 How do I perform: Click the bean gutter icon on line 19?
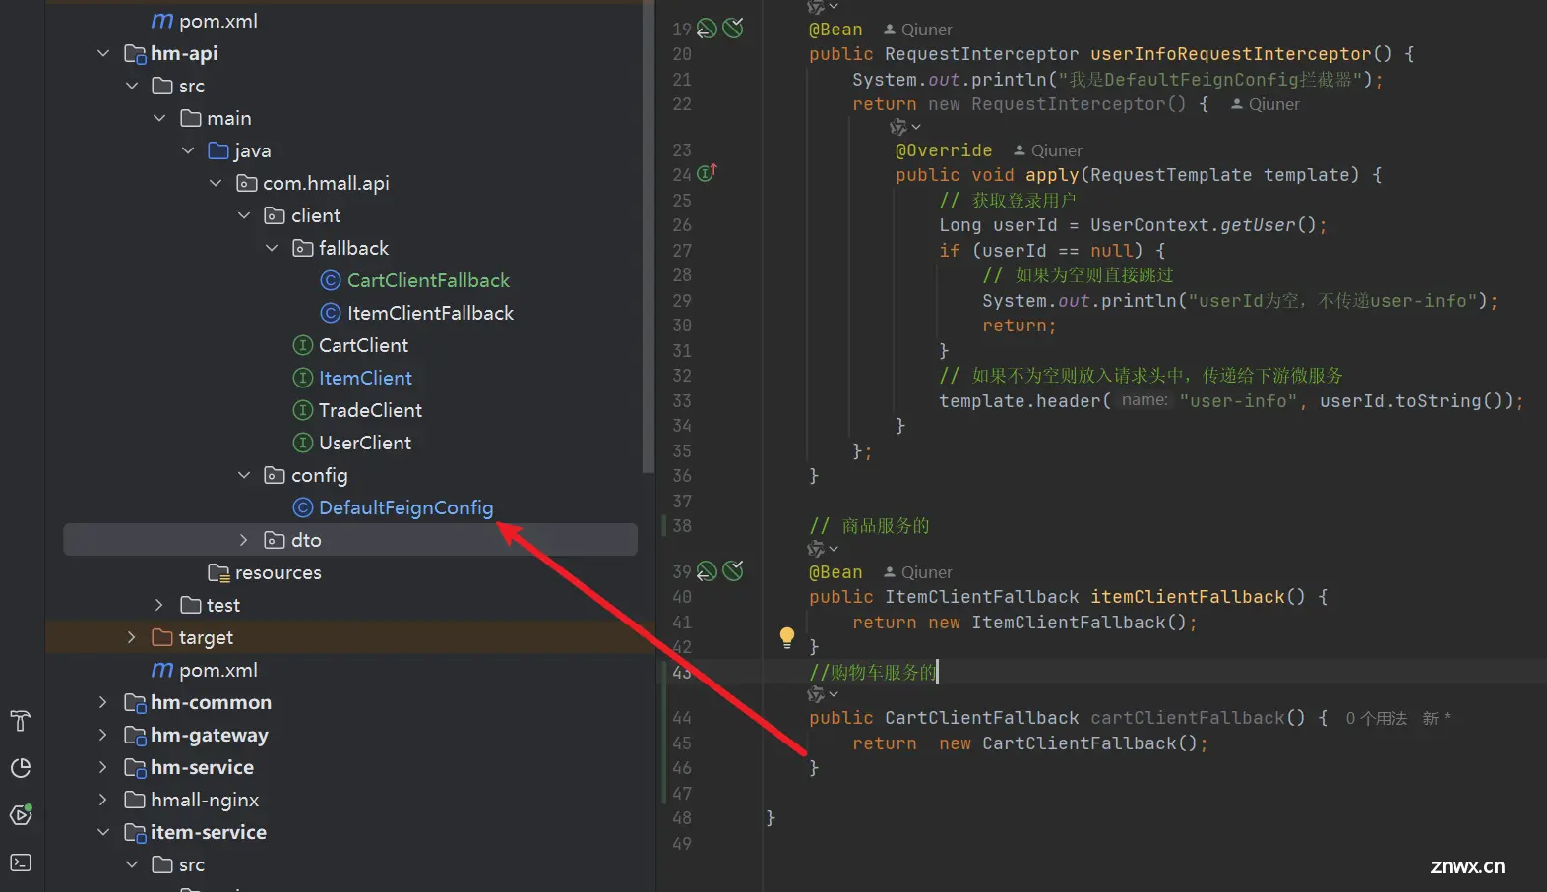click(x=707, y=29)
